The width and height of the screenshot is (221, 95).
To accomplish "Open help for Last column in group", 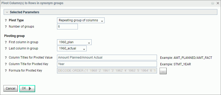I will [x=6, y=49].
